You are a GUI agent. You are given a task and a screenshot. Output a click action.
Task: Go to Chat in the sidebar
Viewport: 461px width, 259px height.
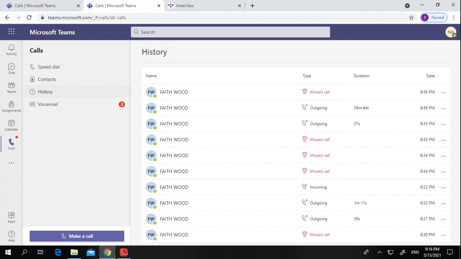(12, 68)
